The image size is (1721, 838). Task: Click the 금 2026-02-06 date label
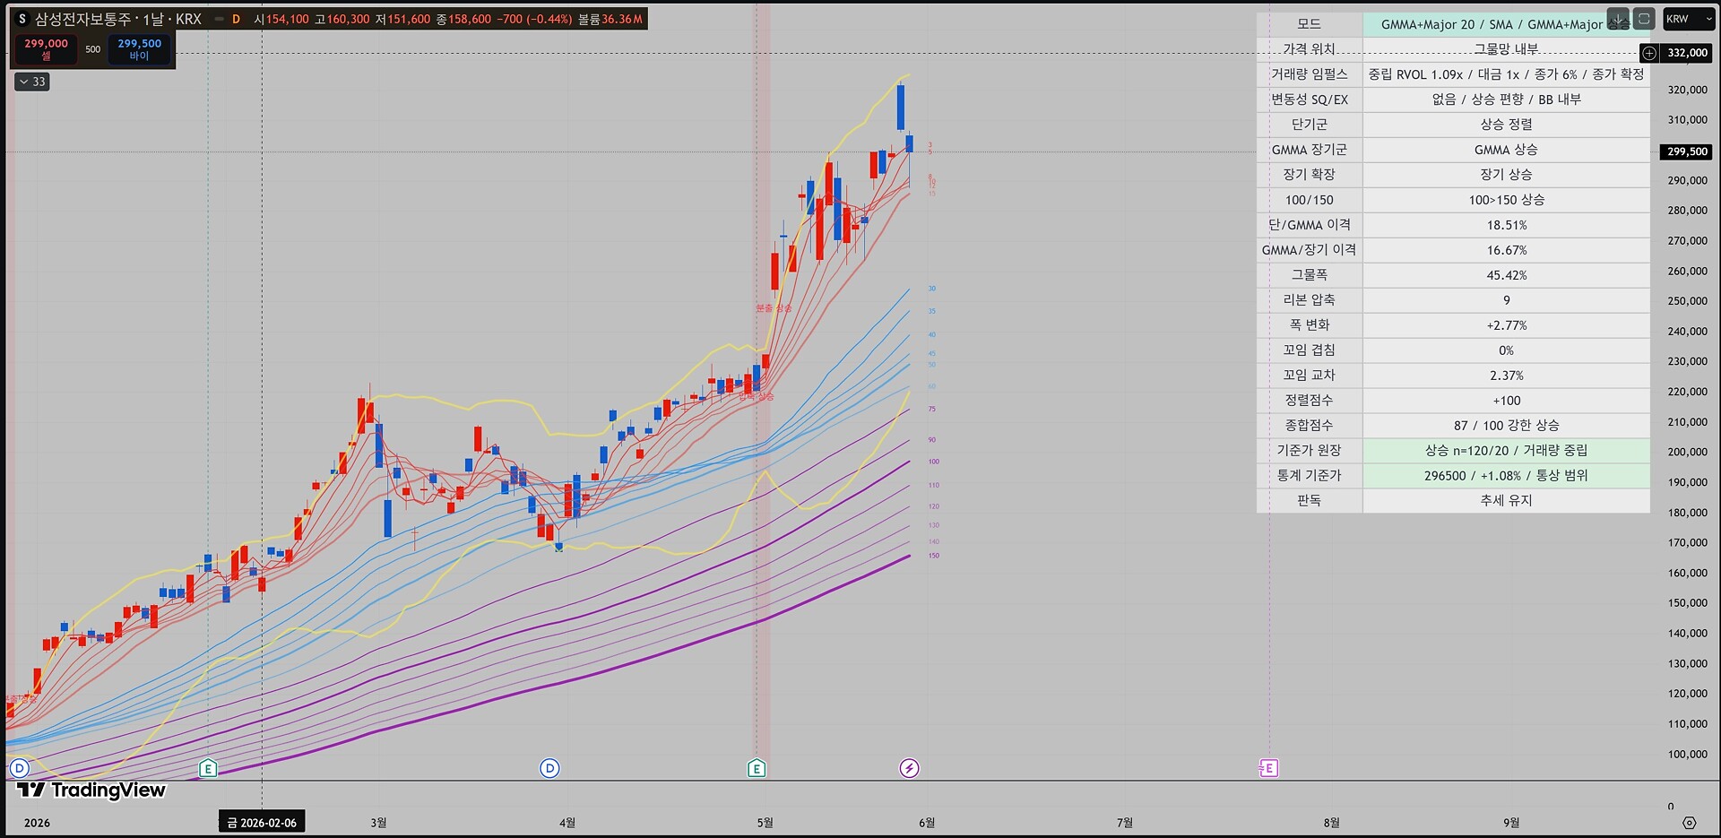(262, 823)
